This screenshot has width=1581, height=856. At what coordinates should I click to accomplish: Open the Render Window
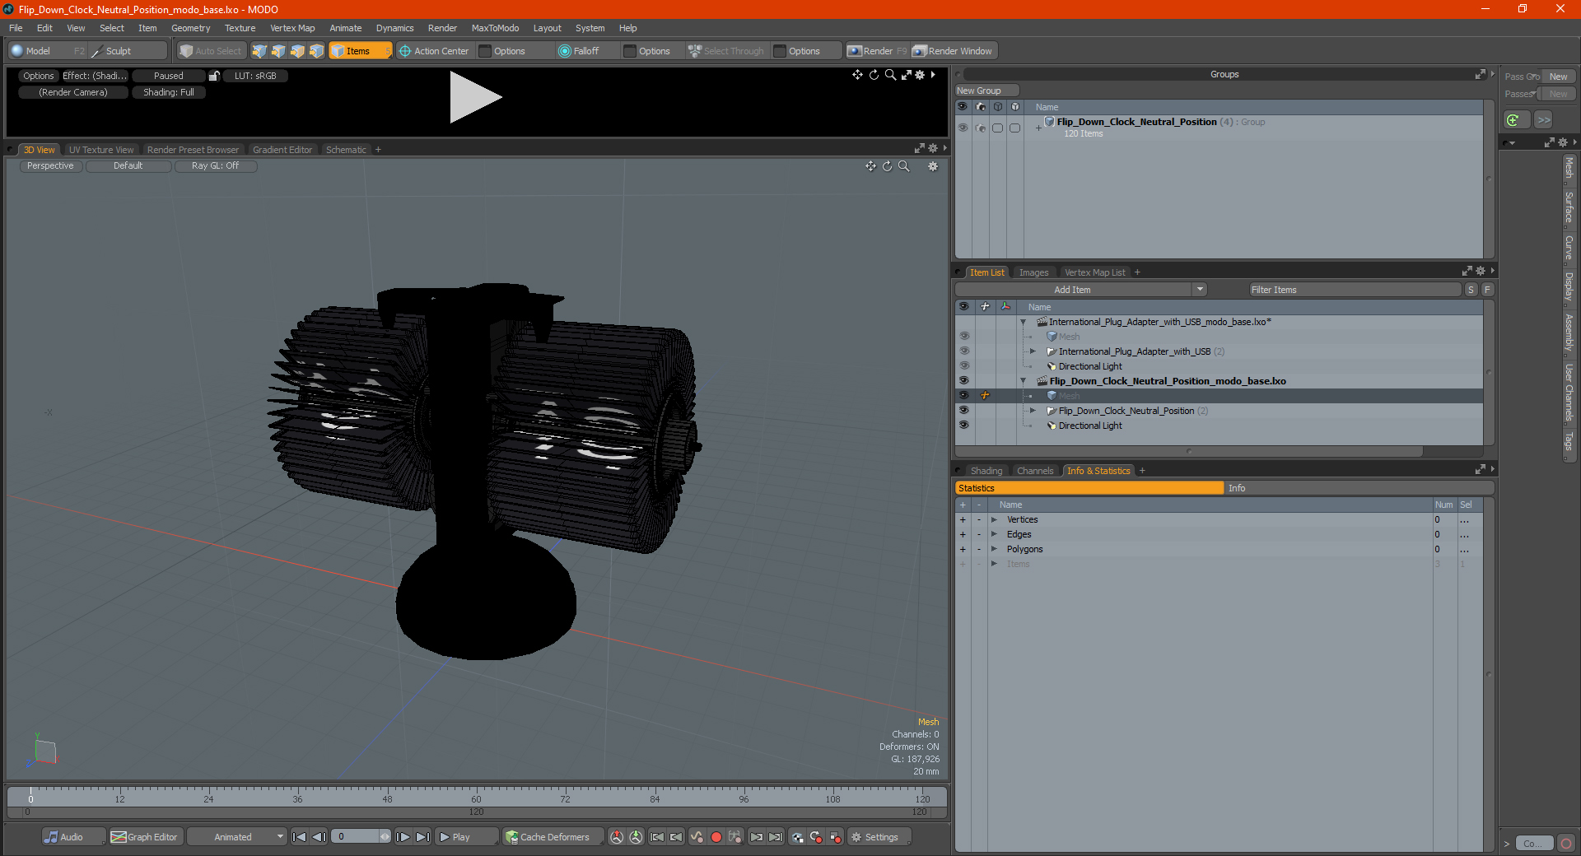953,51
